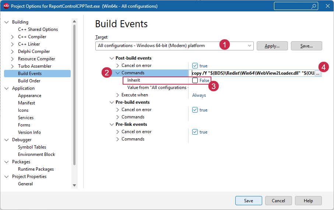Open the Forms page

pyautogui.click(x=24, y=125)
